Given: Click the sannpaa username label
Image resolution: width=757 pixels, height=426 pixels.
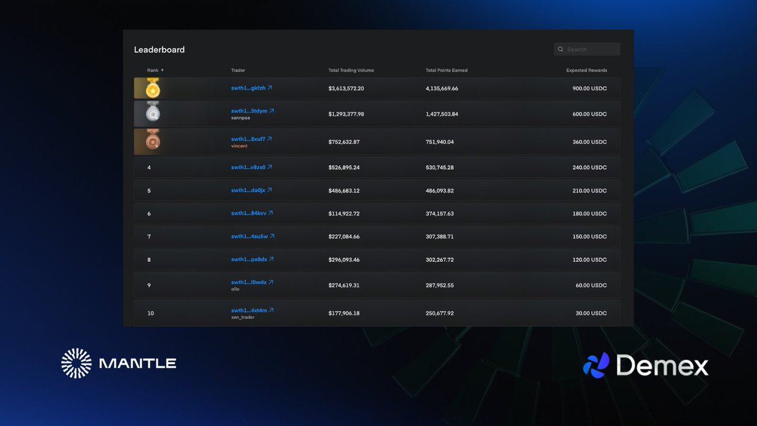Looking at the screenshot, I should click(x=240, y=118).
